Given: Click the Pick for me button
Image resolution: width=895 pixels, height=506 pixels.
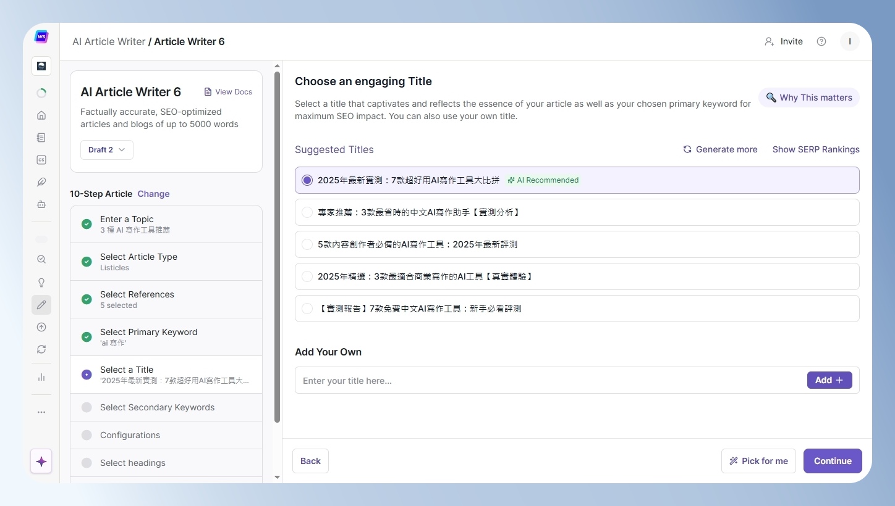Looking at the screenshot, I should point(758,461).
